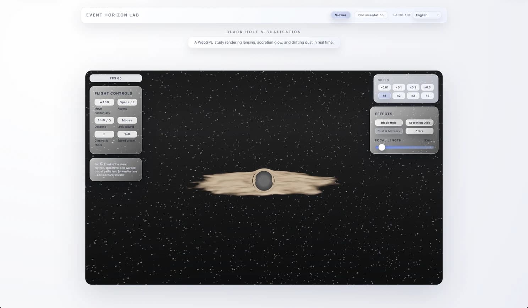Toggle the Accretion Disk effect
The width and height of the screenshot is (528, 308).
419,123
